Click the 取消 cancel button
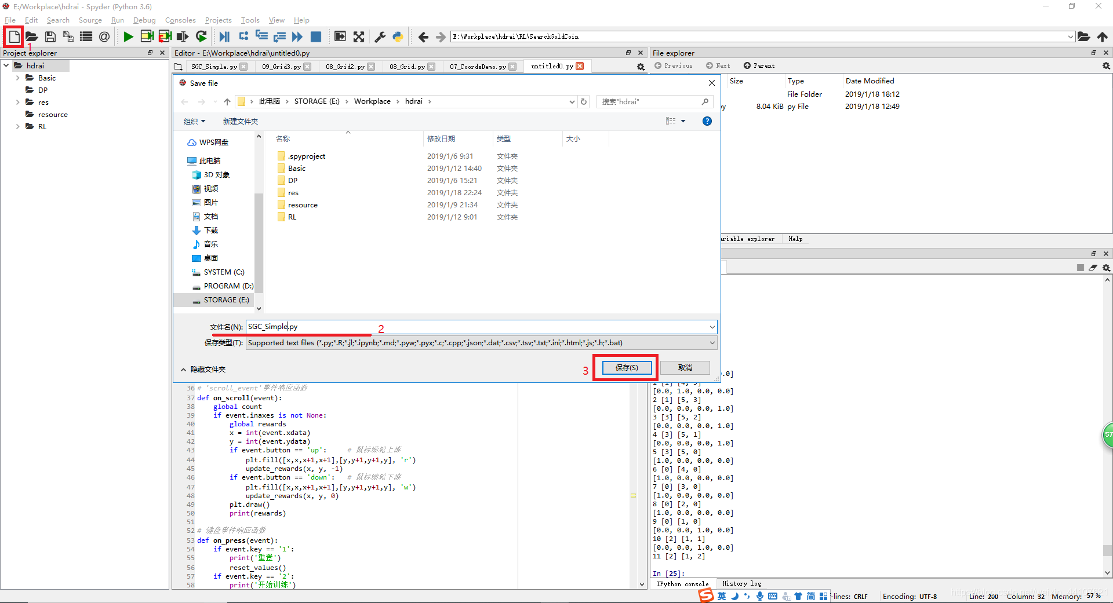 click(685, 368)
